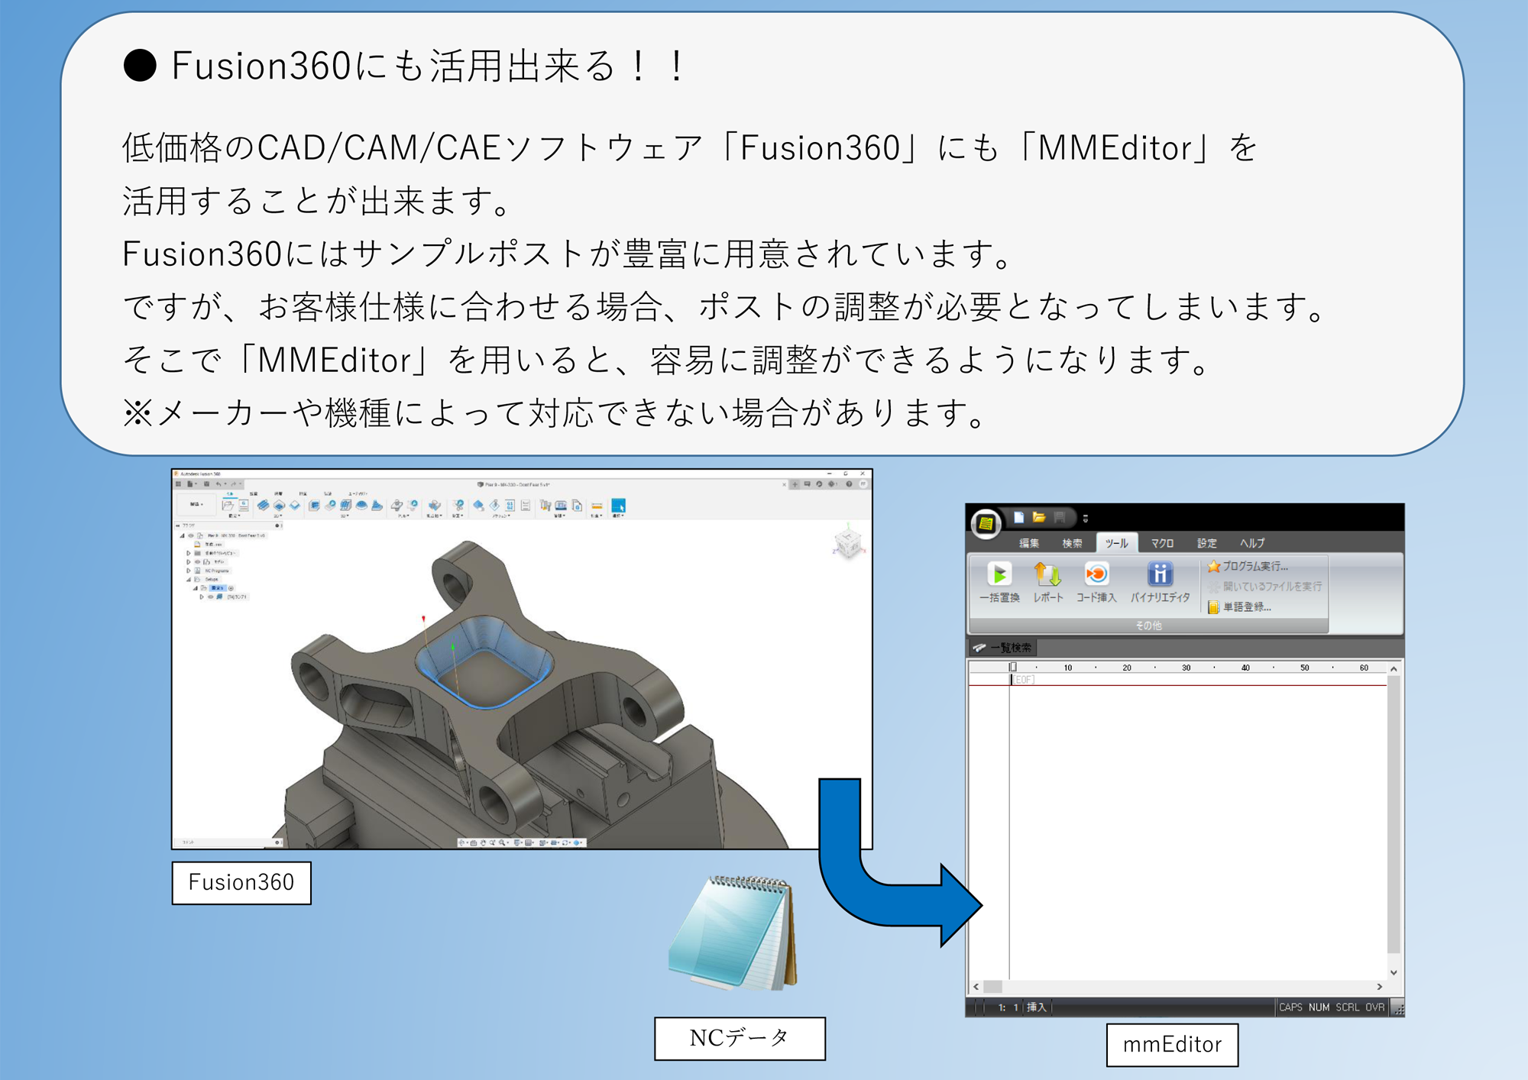Open the quick access toolbar dropdown in mmEditor
Viewport: 1528px width, 1080px height.
[x=1085, y=519]
